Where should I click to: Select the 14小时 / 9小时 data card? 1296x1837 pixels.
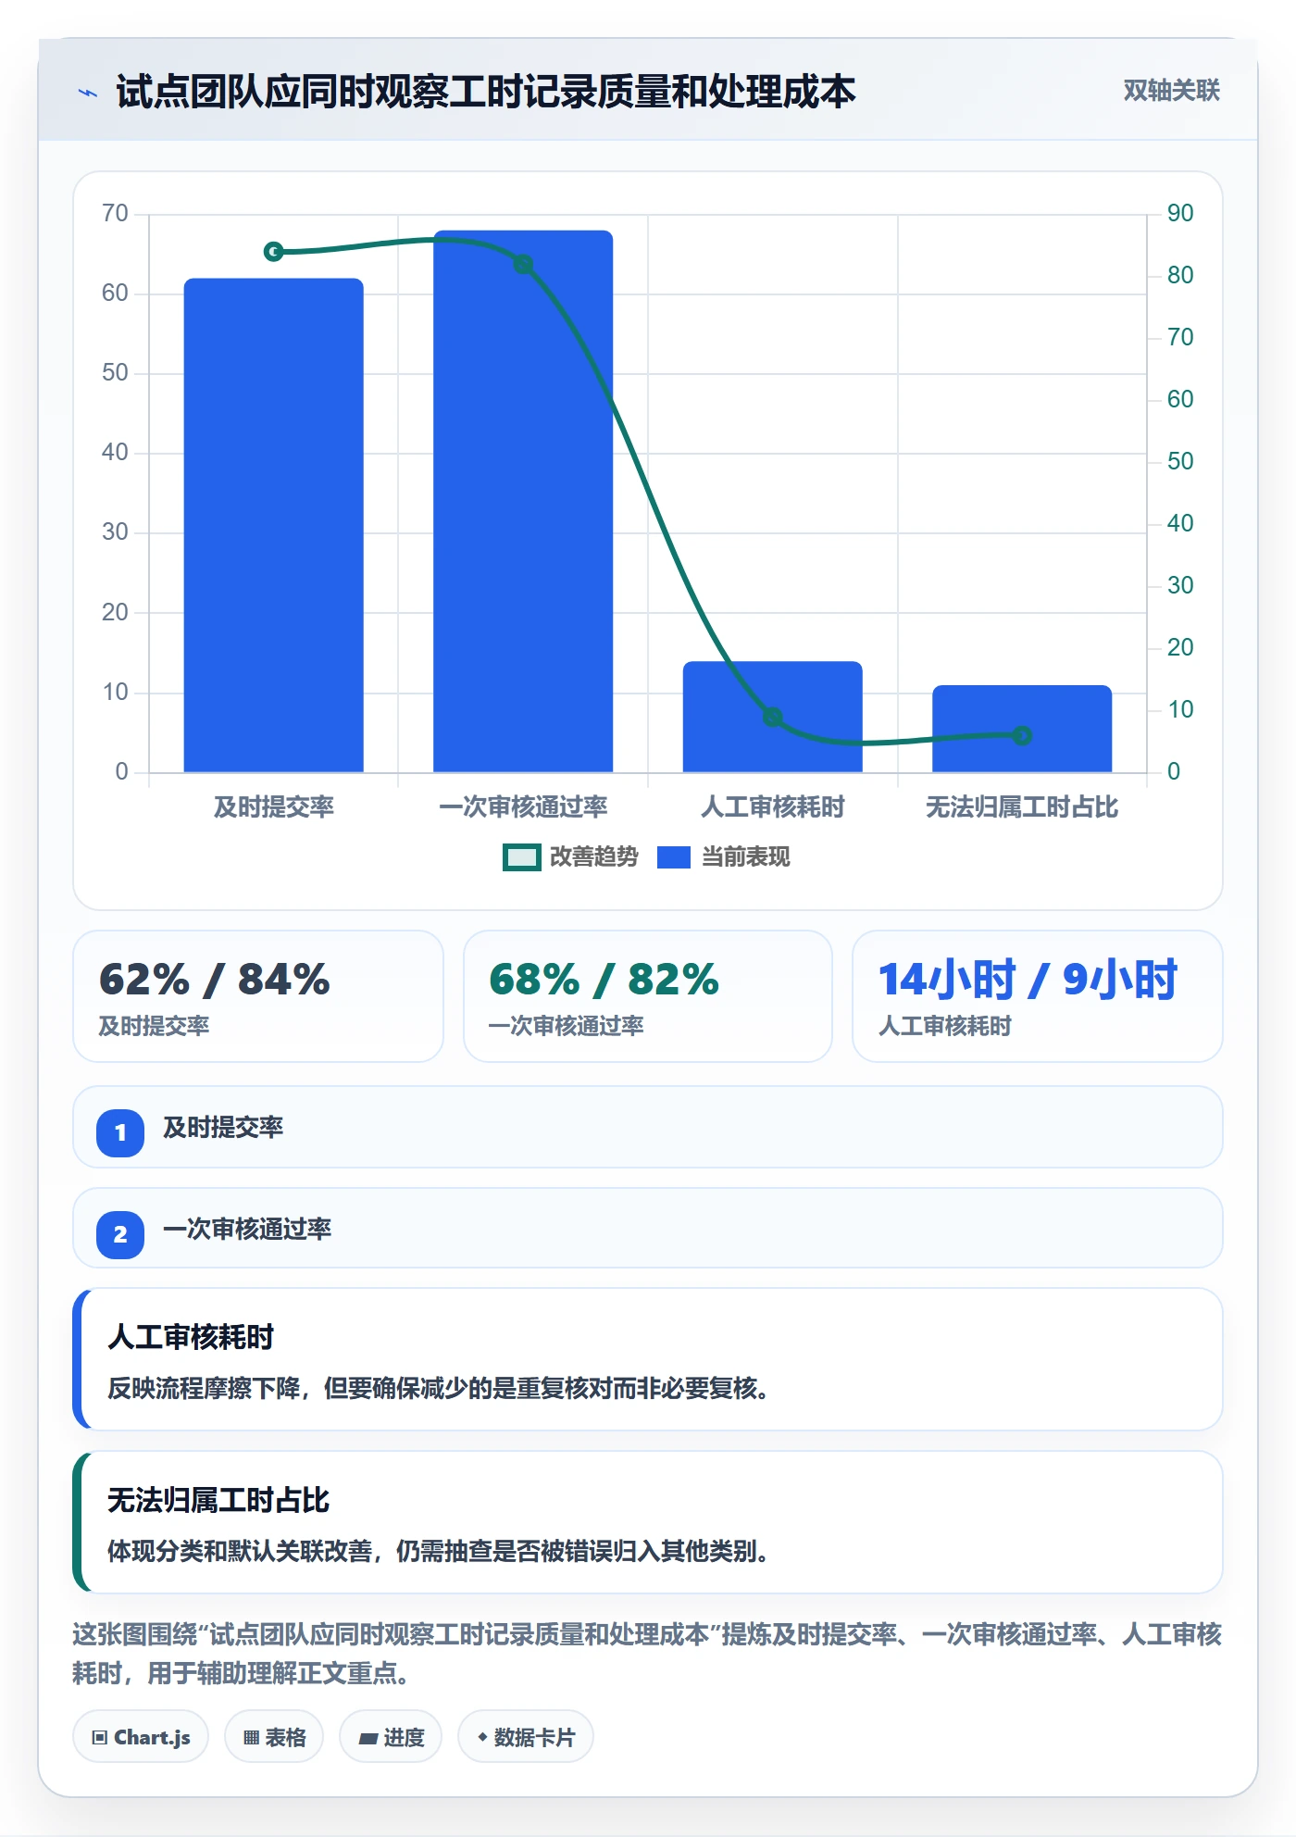(x=1038, y=996)
